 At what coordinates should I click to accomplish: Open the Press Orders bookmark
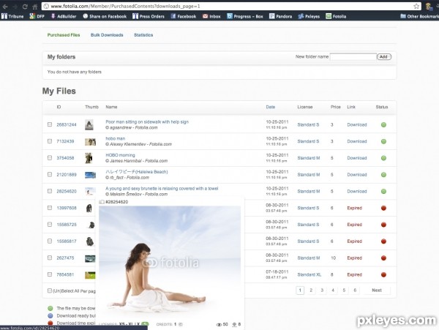tap(149, 16)
